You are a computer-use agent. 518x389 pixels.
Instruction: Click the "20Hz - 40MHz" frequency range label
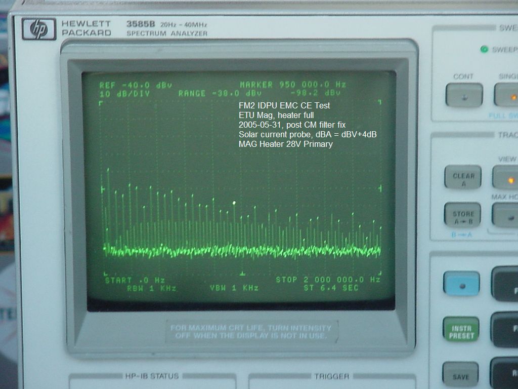coord(184,25)
